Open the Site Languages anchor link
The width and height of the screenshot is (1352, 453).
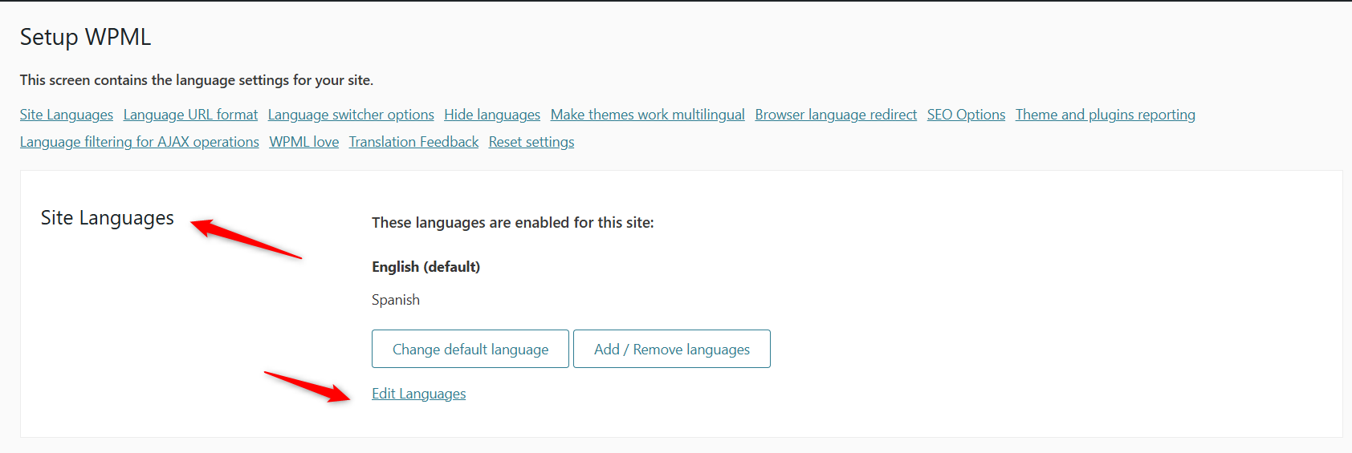[x=67, y=115]
